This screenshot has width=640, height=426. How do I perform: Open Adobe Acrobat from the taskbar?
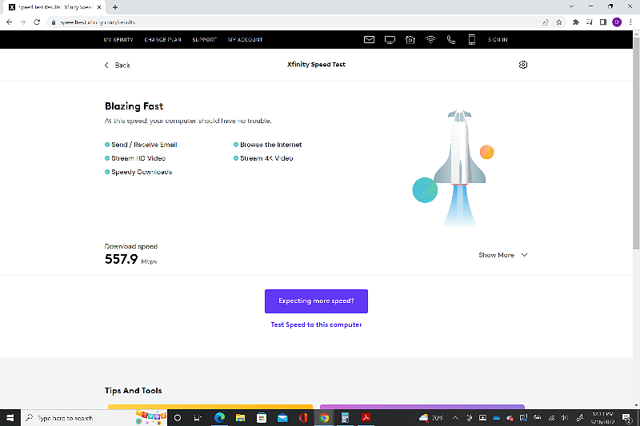pyautogui.click(x=366, y=418)
